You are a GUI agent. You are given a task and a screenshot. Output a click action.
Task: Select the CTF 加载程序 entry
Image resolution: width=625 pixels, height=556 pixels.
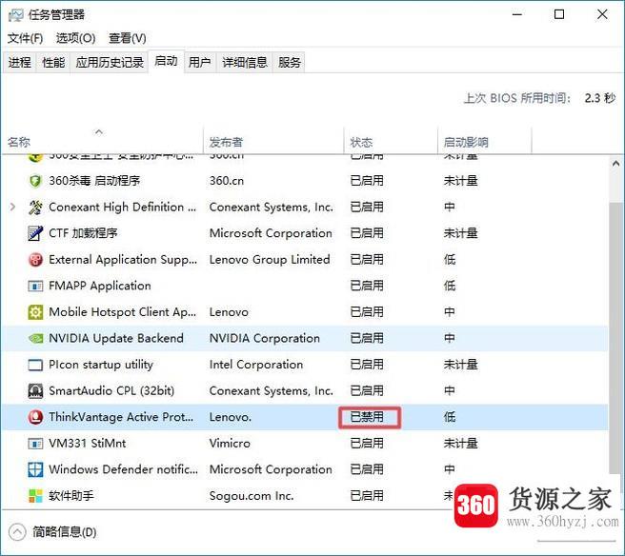(x=83, y=233)
